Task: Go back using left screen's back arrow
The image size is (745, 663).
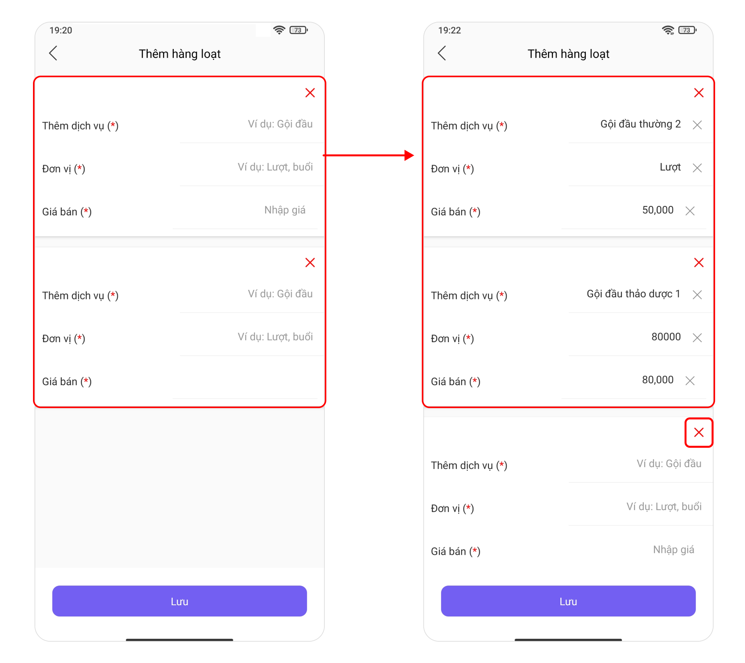Action: point(53,53)
